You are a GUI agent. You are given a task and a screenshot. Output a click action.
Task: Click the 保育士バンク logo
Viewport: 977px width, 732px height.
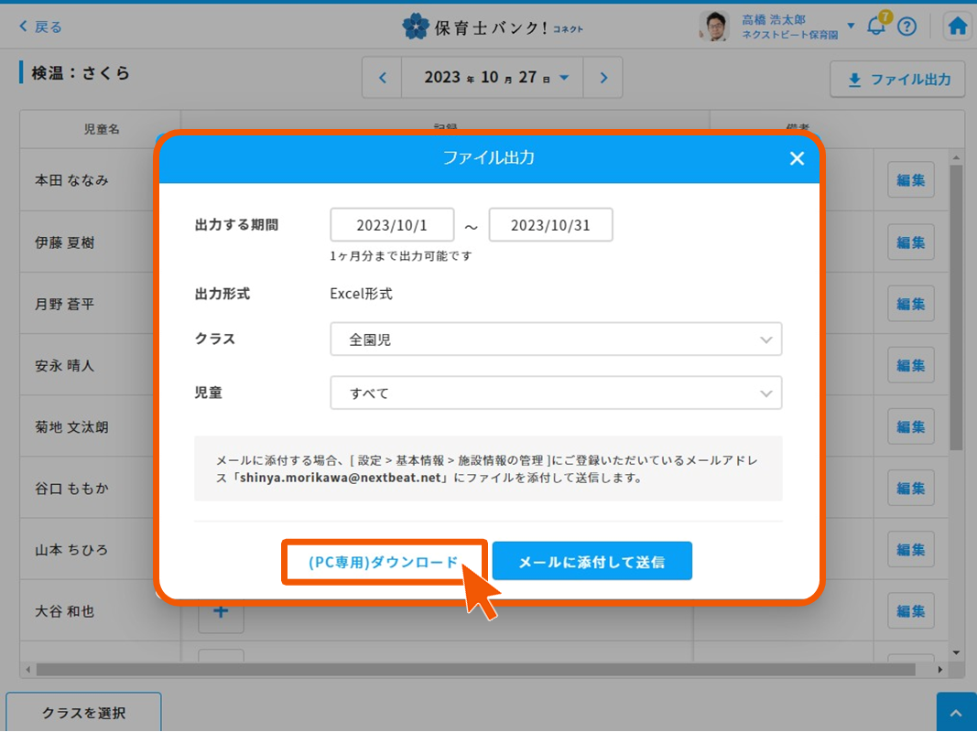coord(493,27)
